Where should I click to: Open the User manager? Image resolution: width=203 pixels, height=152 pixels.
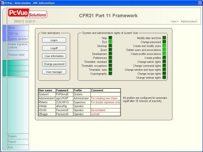tap(54, 72)
